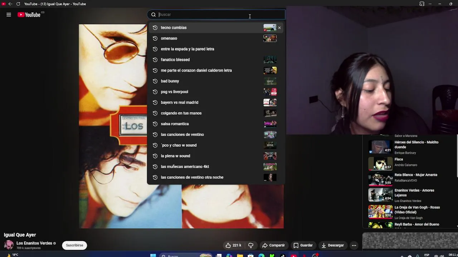Like the video (221 k thumbs up)
The image size is (458, 257).
tap(233, 245)
